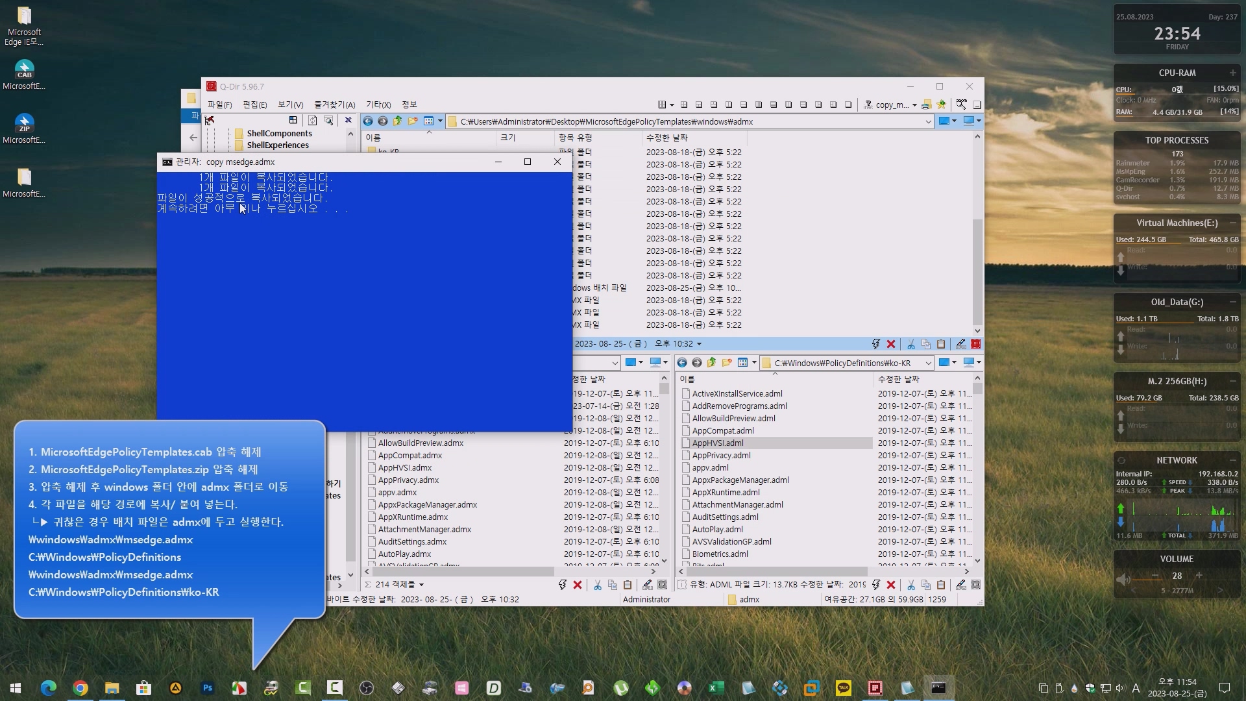Select the ShellExperiences folder in the tree
Image resolution: width=1246 pixels, height=701 pixels.
(278, 145)
